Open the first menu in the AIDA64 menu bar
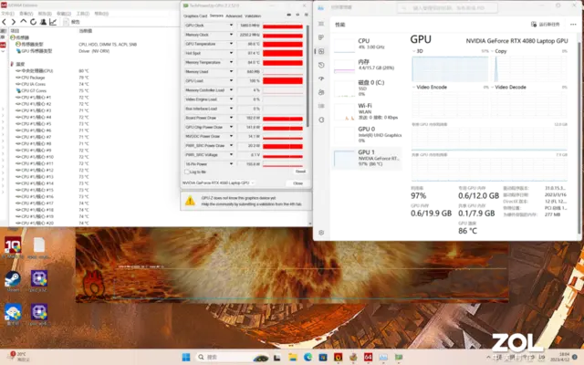The width and height of the screenshot is (584, 365). pos(7,14)
